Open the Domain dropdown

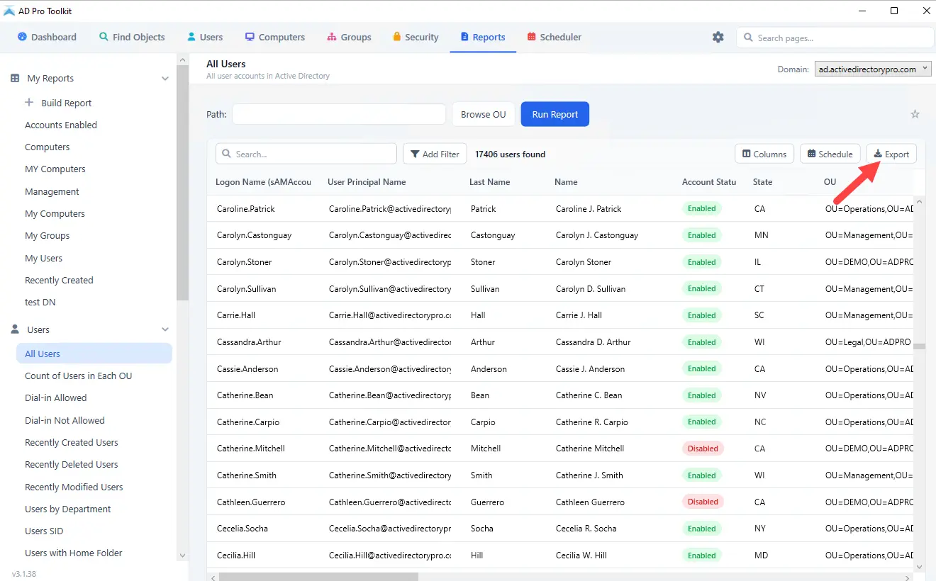coord(873,69)
